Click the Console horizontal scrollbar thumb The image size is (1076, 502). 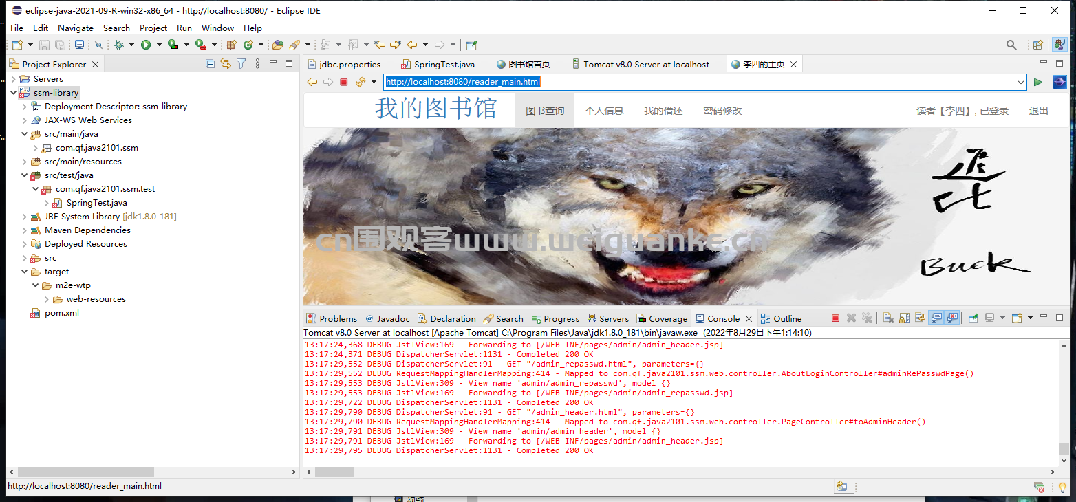pos(334,472)
